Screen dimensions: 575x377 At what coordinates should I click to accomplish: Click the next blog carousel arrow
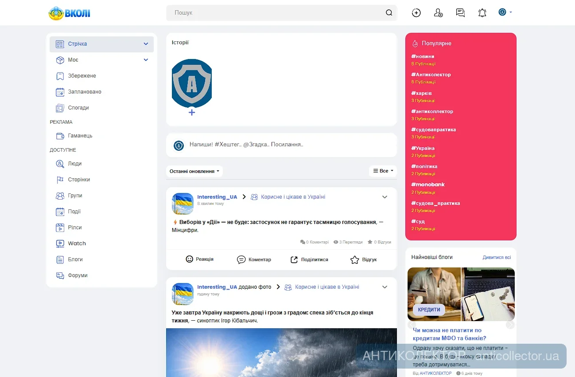[x=510, y=325]
